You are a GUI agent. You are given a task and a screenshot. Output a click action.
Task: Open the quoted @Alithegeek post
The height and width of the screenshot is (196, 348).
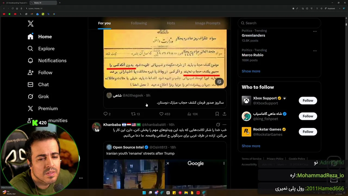click(165, 99)
